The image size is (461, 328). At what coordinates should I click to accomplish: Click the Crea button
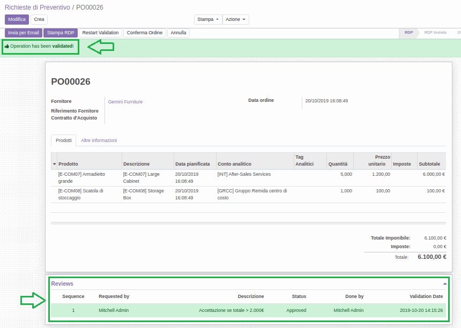click(38, 19)
